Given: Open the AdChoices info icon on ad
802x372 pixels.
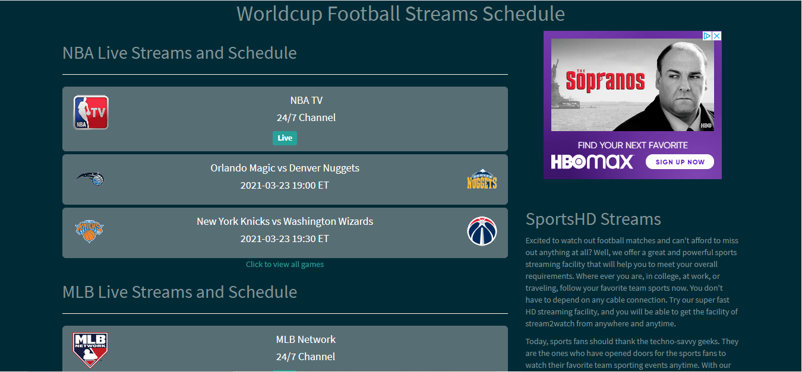Looking at the screenshot, I should [708, 36].
